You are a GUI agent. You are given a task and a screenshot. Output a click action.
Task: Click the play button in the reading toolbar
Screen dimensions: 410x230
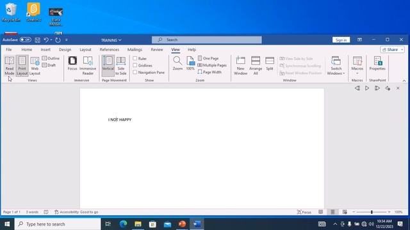point(367,88)
